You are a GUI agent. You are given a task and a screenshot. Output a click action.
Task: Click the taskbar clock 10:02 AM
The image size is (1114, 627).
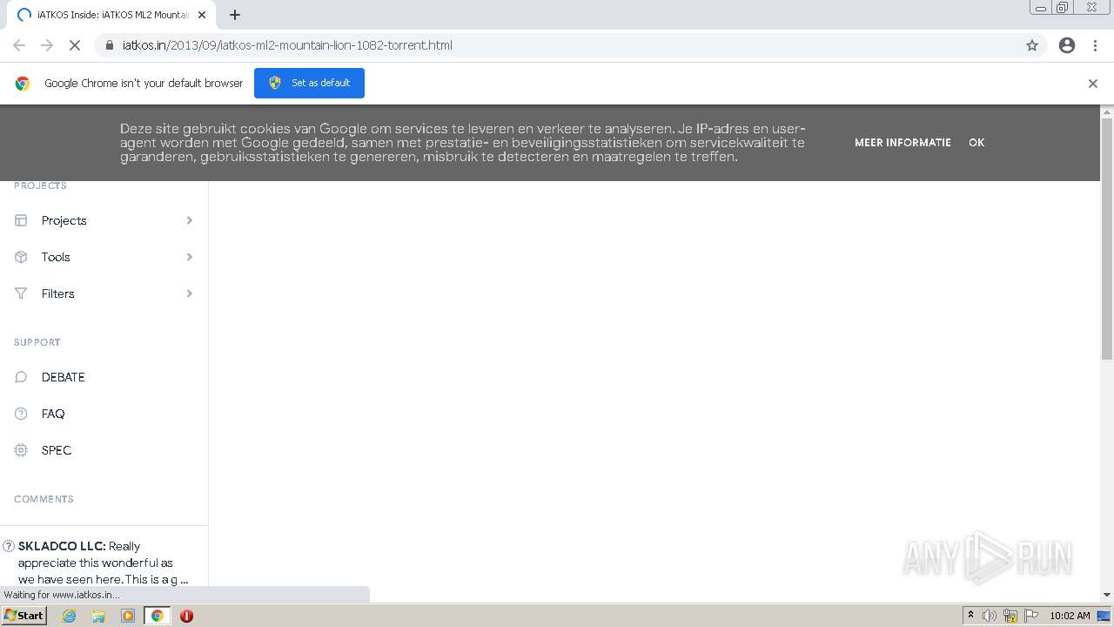(x=1070, y=616)
